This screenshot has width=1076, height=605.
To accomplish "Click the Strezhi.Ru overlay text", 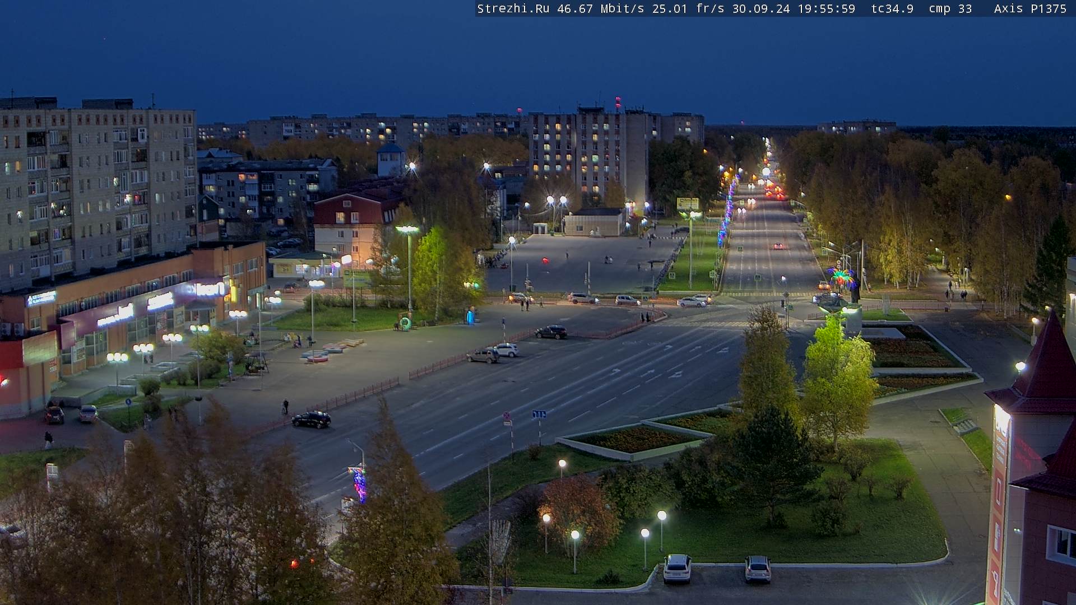I will tap(513, 9).
